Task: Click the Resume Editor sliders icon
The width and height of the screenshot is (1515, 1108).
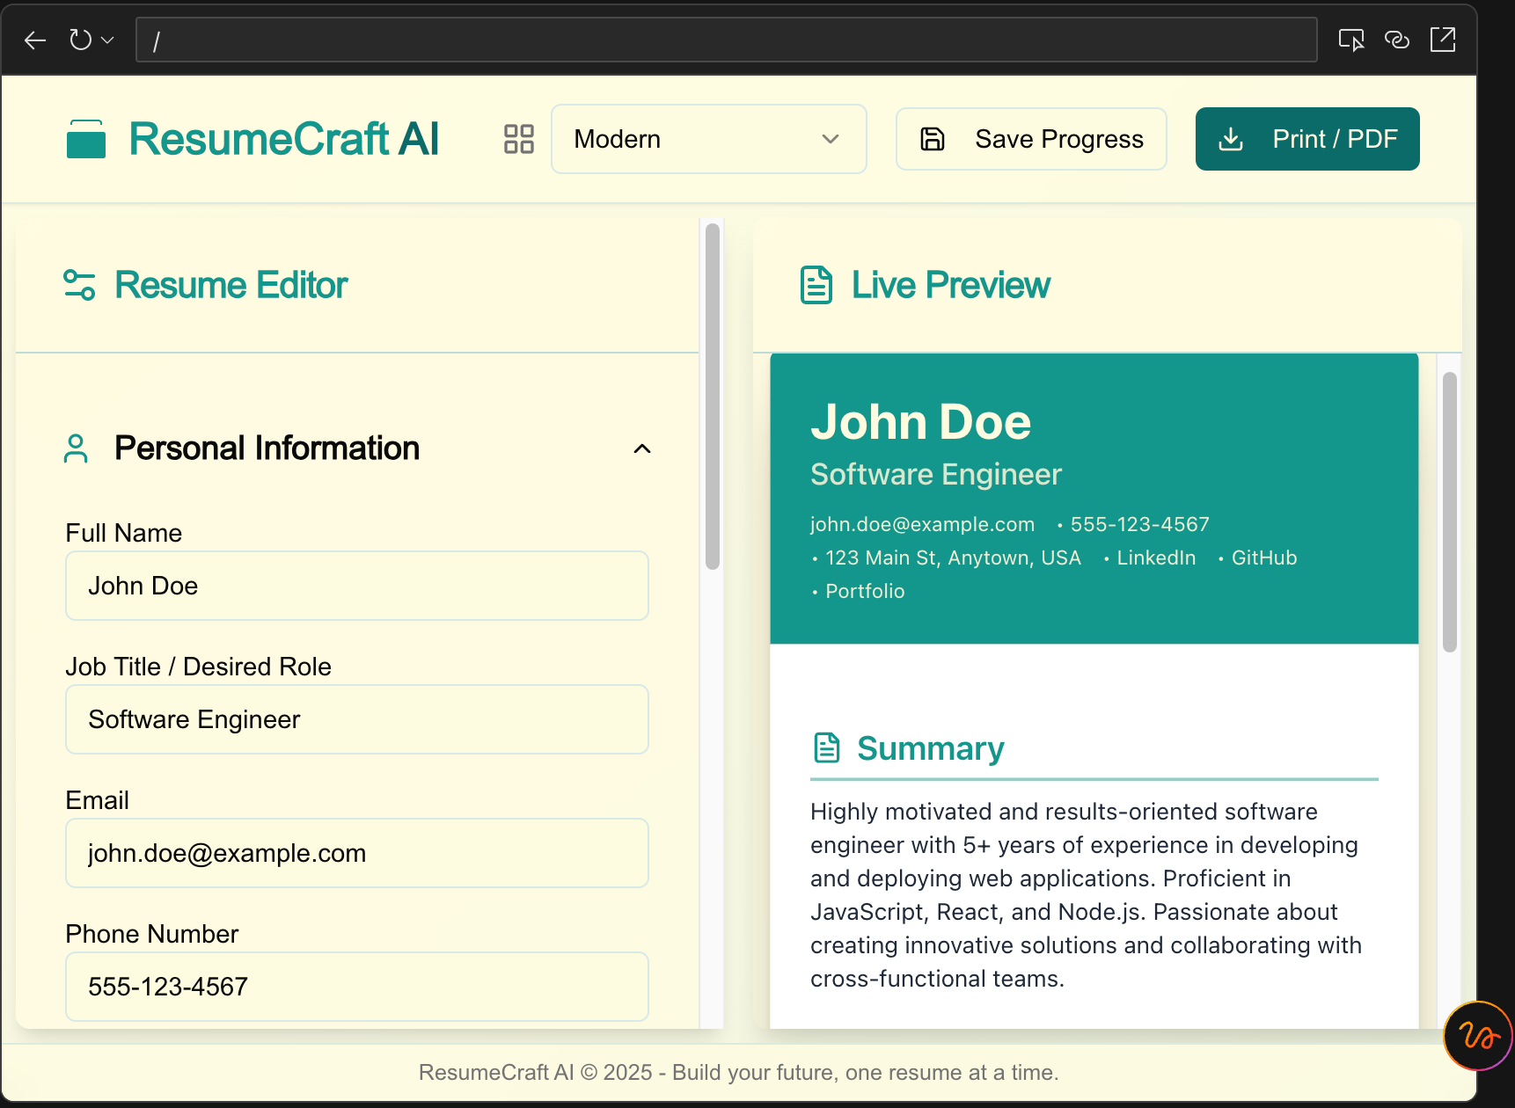Action: (x=79, y=285)
